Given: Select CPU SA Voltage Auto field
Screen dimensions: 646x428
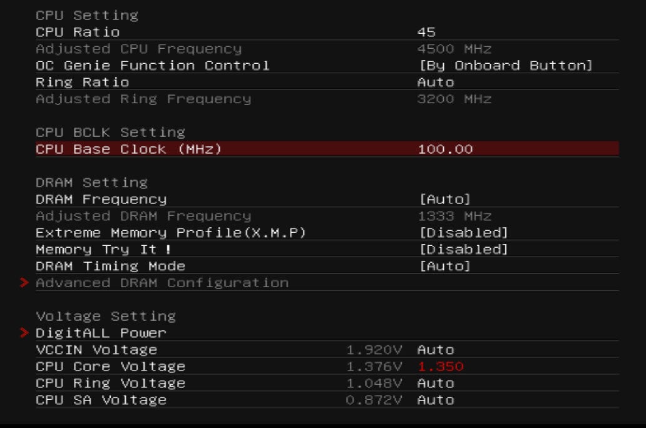Looking at the screenshot, I should 436,400.
